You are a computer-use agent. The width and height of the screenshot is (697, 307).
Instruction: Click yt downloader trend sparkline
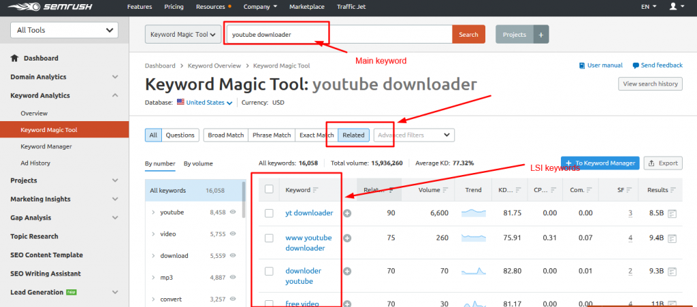[x=474, y=213]
